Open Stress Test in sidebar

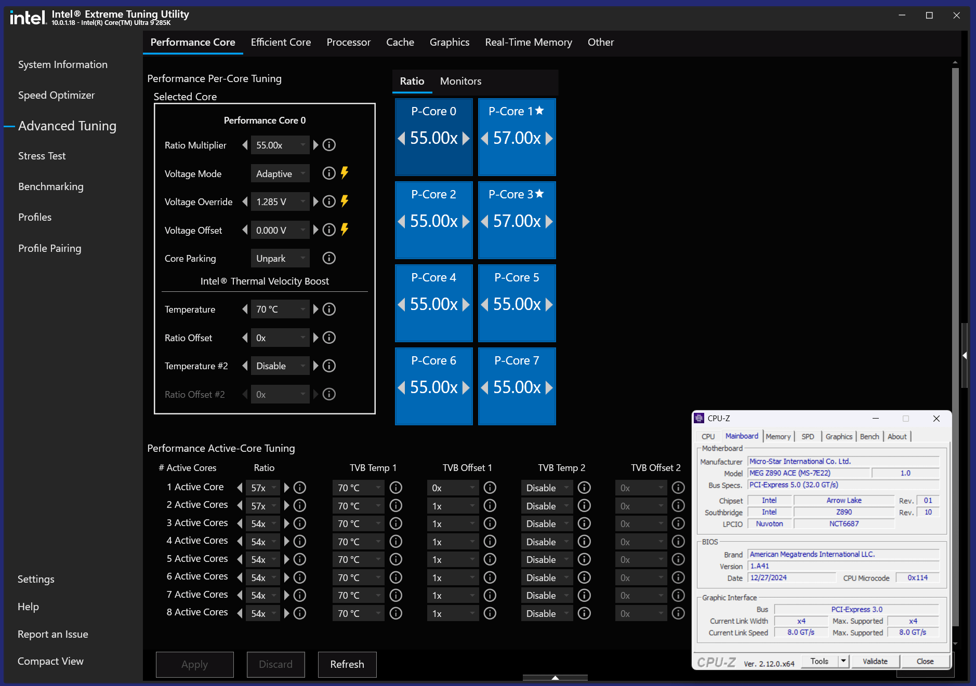(42, 156)
